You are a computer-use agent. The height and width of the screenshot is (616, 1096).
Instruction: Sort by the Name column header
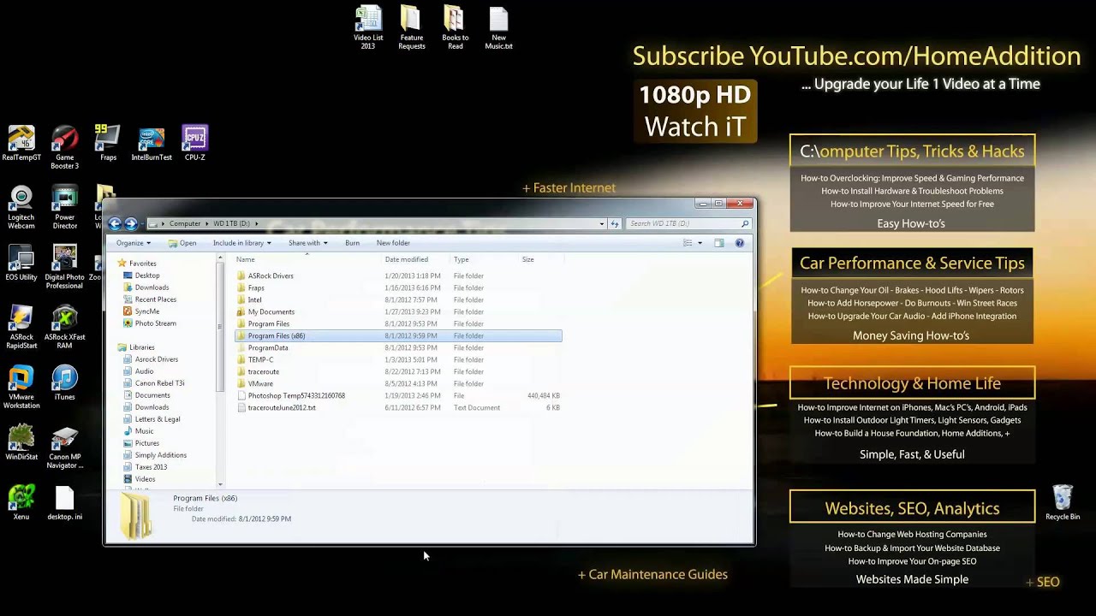(x=307, y=259)
